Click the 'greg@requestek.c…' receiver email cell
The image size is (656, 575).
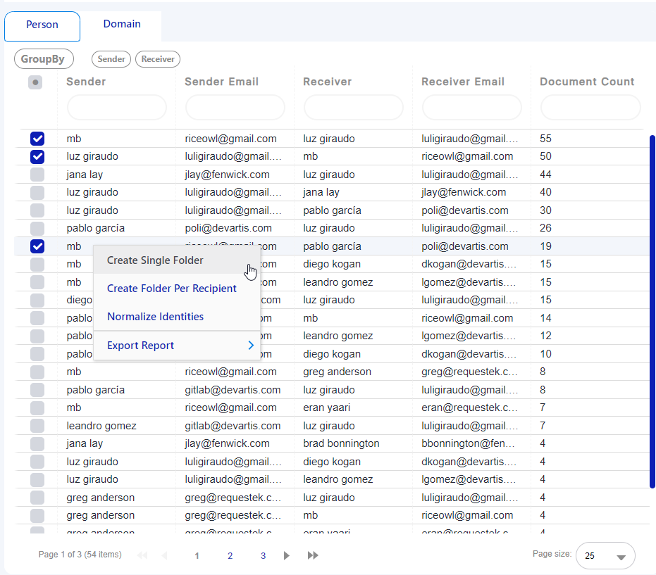coord(469,372)
